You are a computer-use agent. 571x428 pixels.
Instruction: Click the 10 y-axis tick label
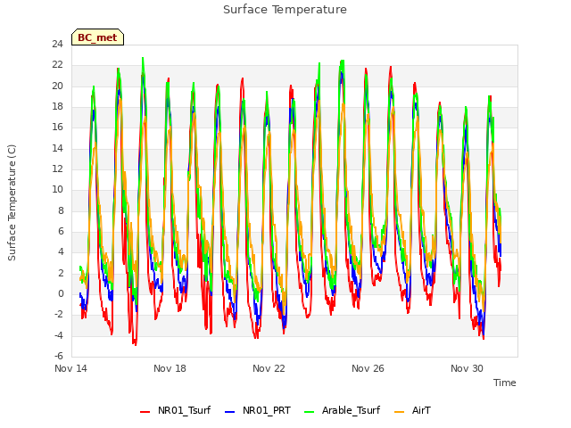(57, 190)
